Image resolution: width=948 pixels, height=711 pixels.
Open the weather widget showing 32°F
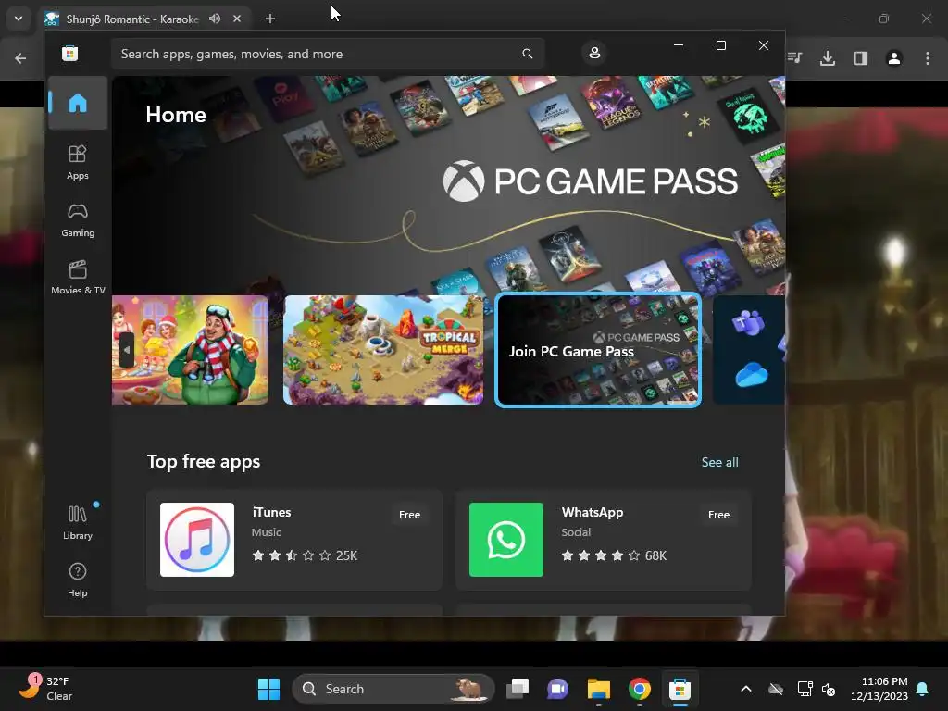(45, 689)
